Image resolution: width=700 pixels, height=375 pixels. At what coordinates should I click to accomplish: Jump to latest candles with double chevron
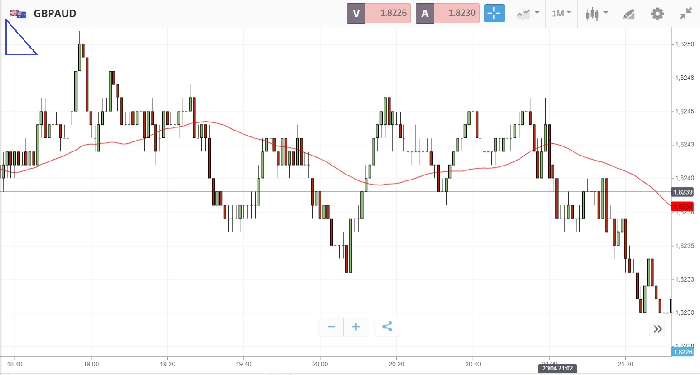point(658,329)
